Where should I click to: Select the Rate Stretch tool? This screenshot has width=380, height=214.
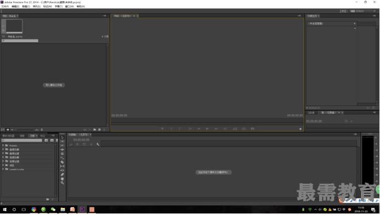pos(63,158)
